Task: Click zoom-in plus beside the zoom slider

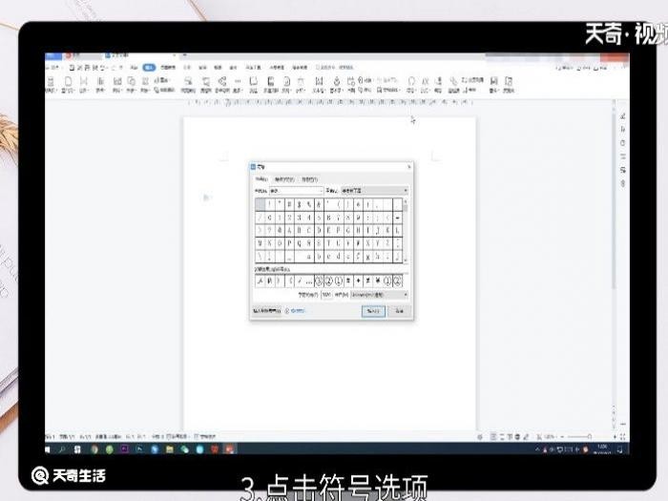Action: tap(615, 437)
